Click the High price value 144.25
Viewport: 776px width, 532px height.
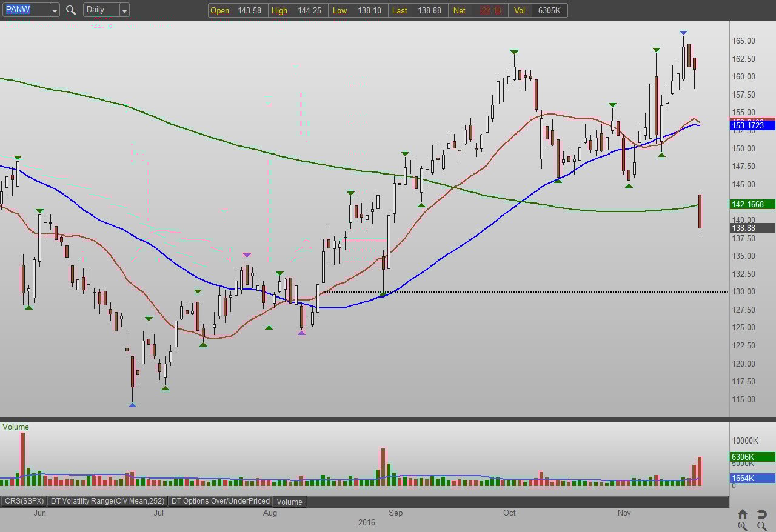pos(309,10)
